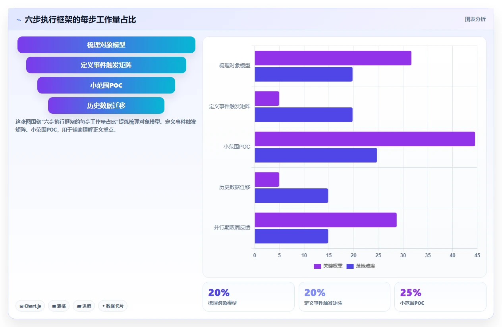Click the 定义事件触发矩阵 y-axis label

pyautogui.click(x=230, y=106)
